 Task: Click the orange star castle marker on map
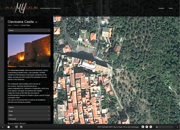(90, 62)
